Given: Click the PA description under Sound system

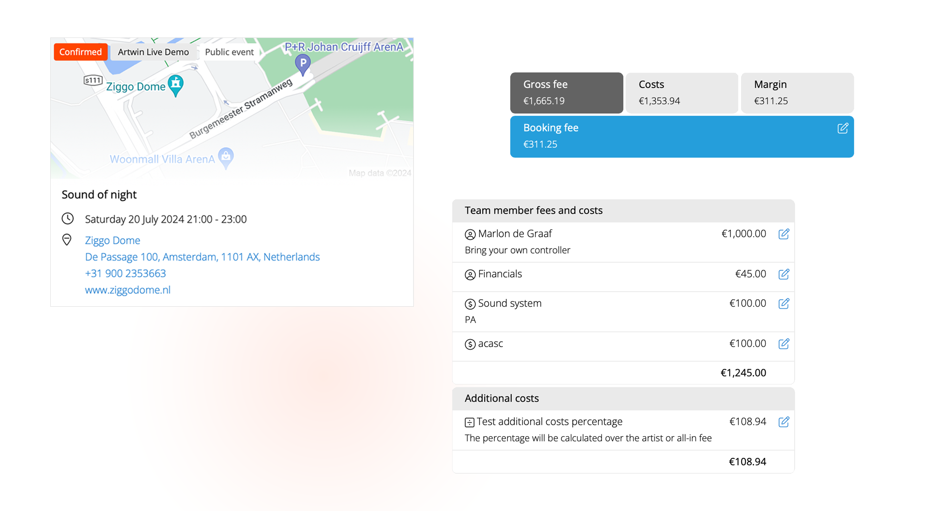Looking at the screenshot, I should 470,320.
